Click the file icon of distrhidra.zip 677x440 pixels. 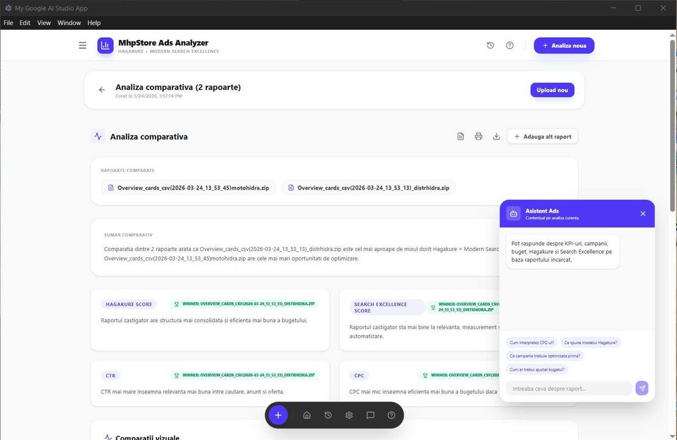point(291,188)
